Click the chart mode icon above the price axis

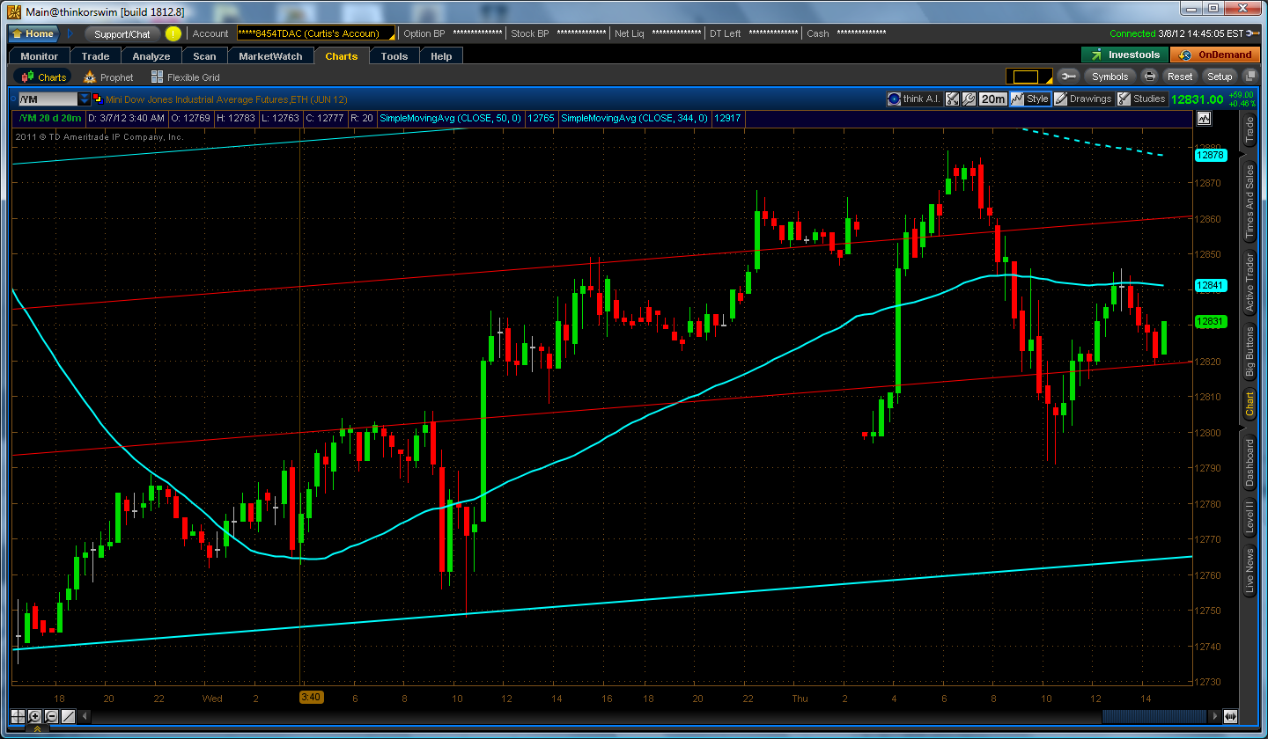point(1204,118)
